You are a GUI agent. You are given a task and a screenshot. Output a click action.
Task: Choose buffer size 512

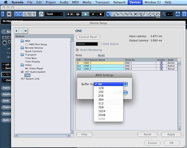[x=108, y=103]
